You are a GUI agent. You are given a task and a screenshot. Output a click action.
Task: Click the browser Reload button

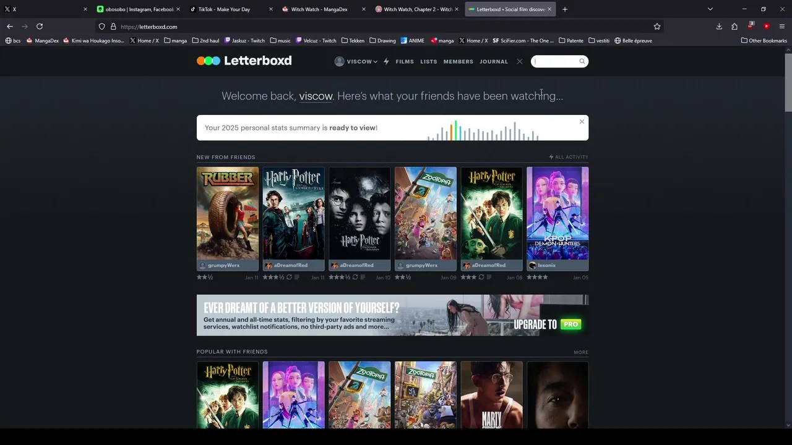pos(40,27)
